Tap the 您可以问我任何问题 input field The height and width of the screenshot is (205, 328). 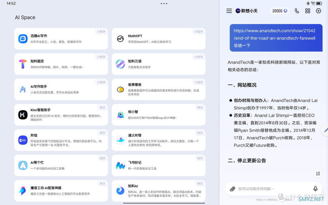tap(274, 189)
